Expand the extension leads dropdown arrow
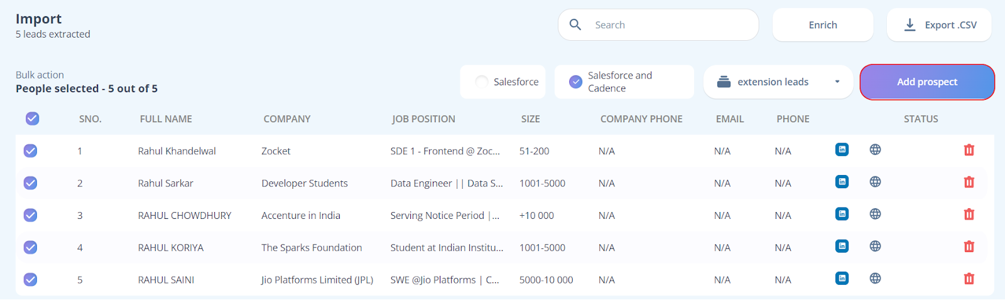The image size is (1005, 308). click(x=837, y=82)
